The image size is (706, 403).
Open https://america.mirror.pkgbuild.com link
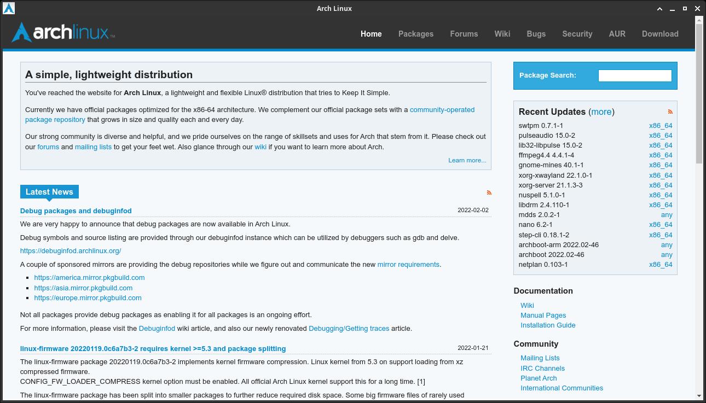pyautogui.click(x=89, y=277)
